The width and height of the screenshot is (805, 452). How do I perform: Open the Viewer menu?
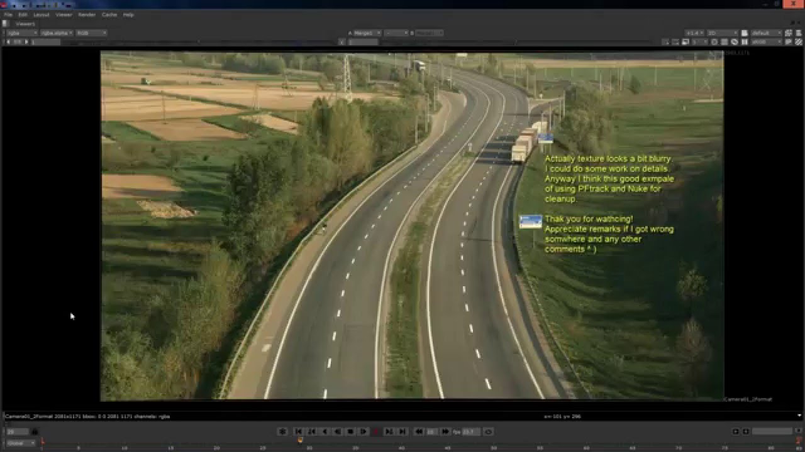(x=64, y=14)
